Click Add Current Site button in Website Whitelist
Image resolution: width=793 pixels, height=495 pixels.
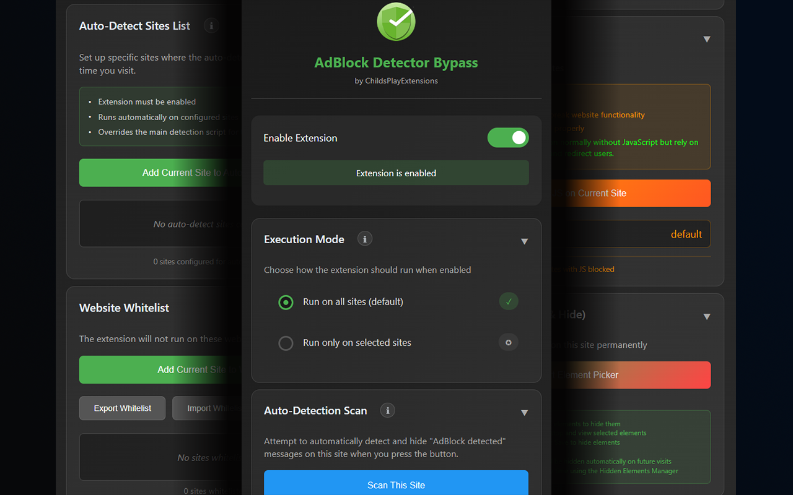click(160, 369)
